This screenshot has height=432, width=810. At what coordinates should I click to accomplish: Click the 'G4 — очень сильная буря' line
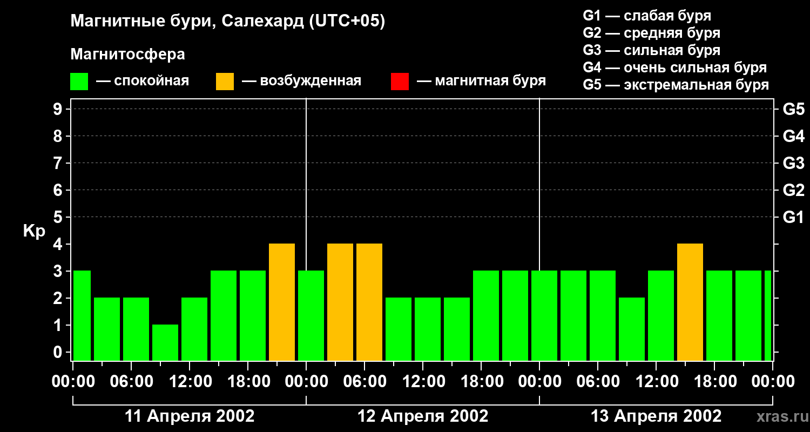pos(675,67)
